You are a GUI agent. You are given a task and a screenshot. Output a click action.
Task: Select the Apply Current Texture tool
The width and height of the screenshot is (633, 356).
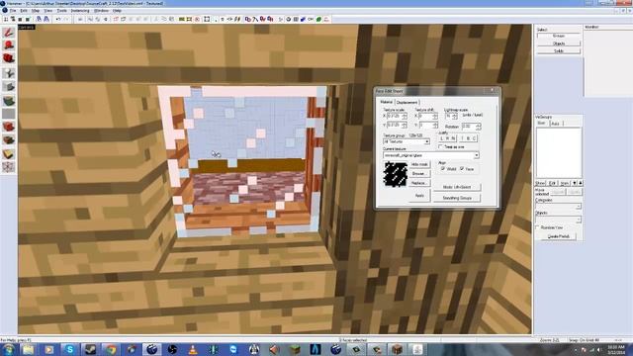point(9,114)
